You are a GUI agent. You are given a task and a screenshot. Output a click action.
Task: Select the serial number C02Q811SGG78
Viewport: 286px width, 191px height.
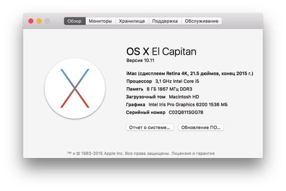pos(186,112)
